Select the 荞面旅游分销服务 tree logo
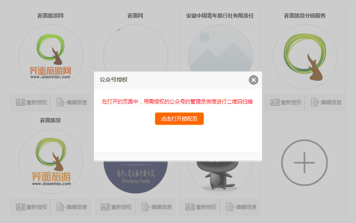The width and height of the screenshot is (356, 223). click(x=305, y=57)
